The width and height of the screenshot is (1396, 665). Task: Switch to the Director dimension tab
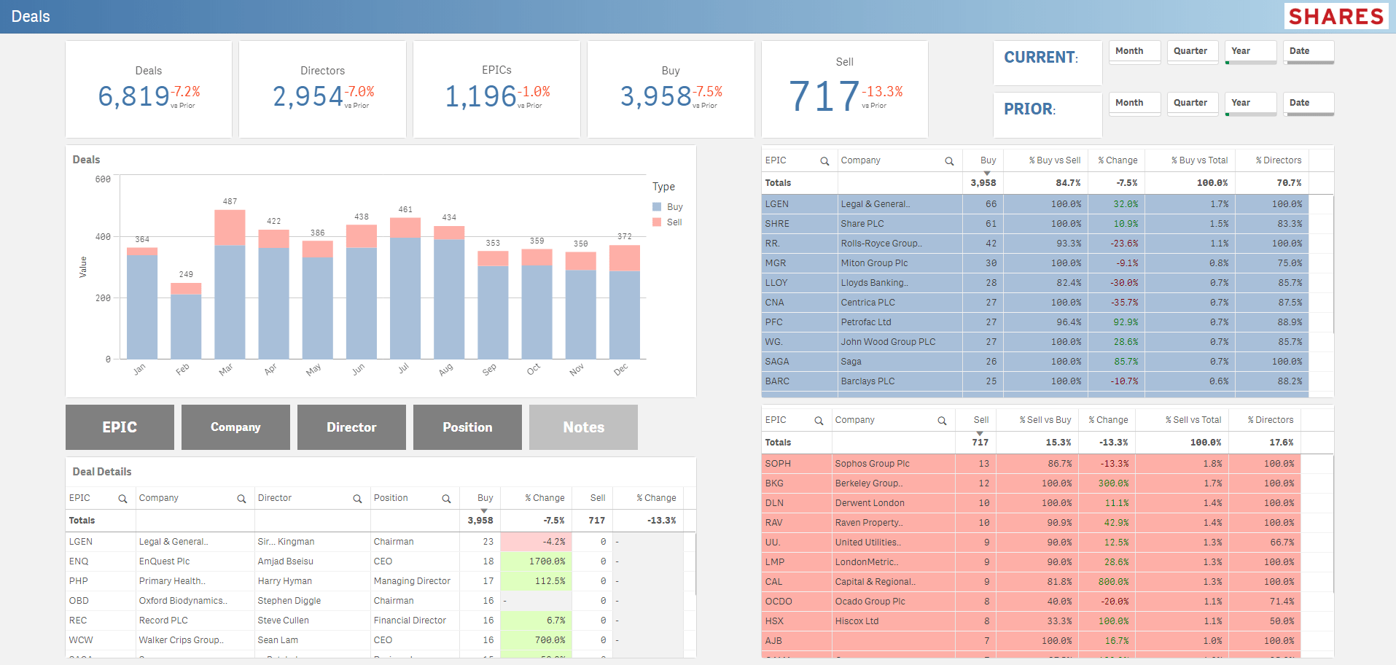[x=351, y=427]
